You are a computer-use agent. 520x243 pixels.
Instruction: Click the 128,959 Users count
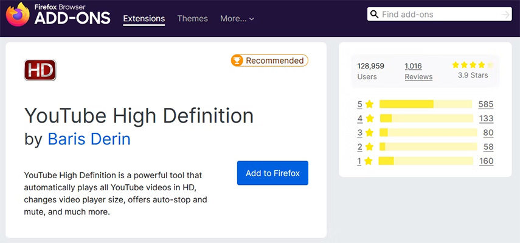371,71
